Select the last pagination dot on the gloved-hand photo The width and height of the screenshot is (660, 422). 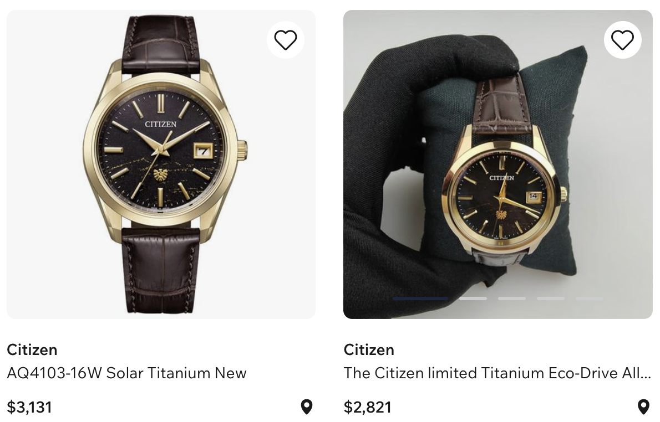[x=590, y=298]
